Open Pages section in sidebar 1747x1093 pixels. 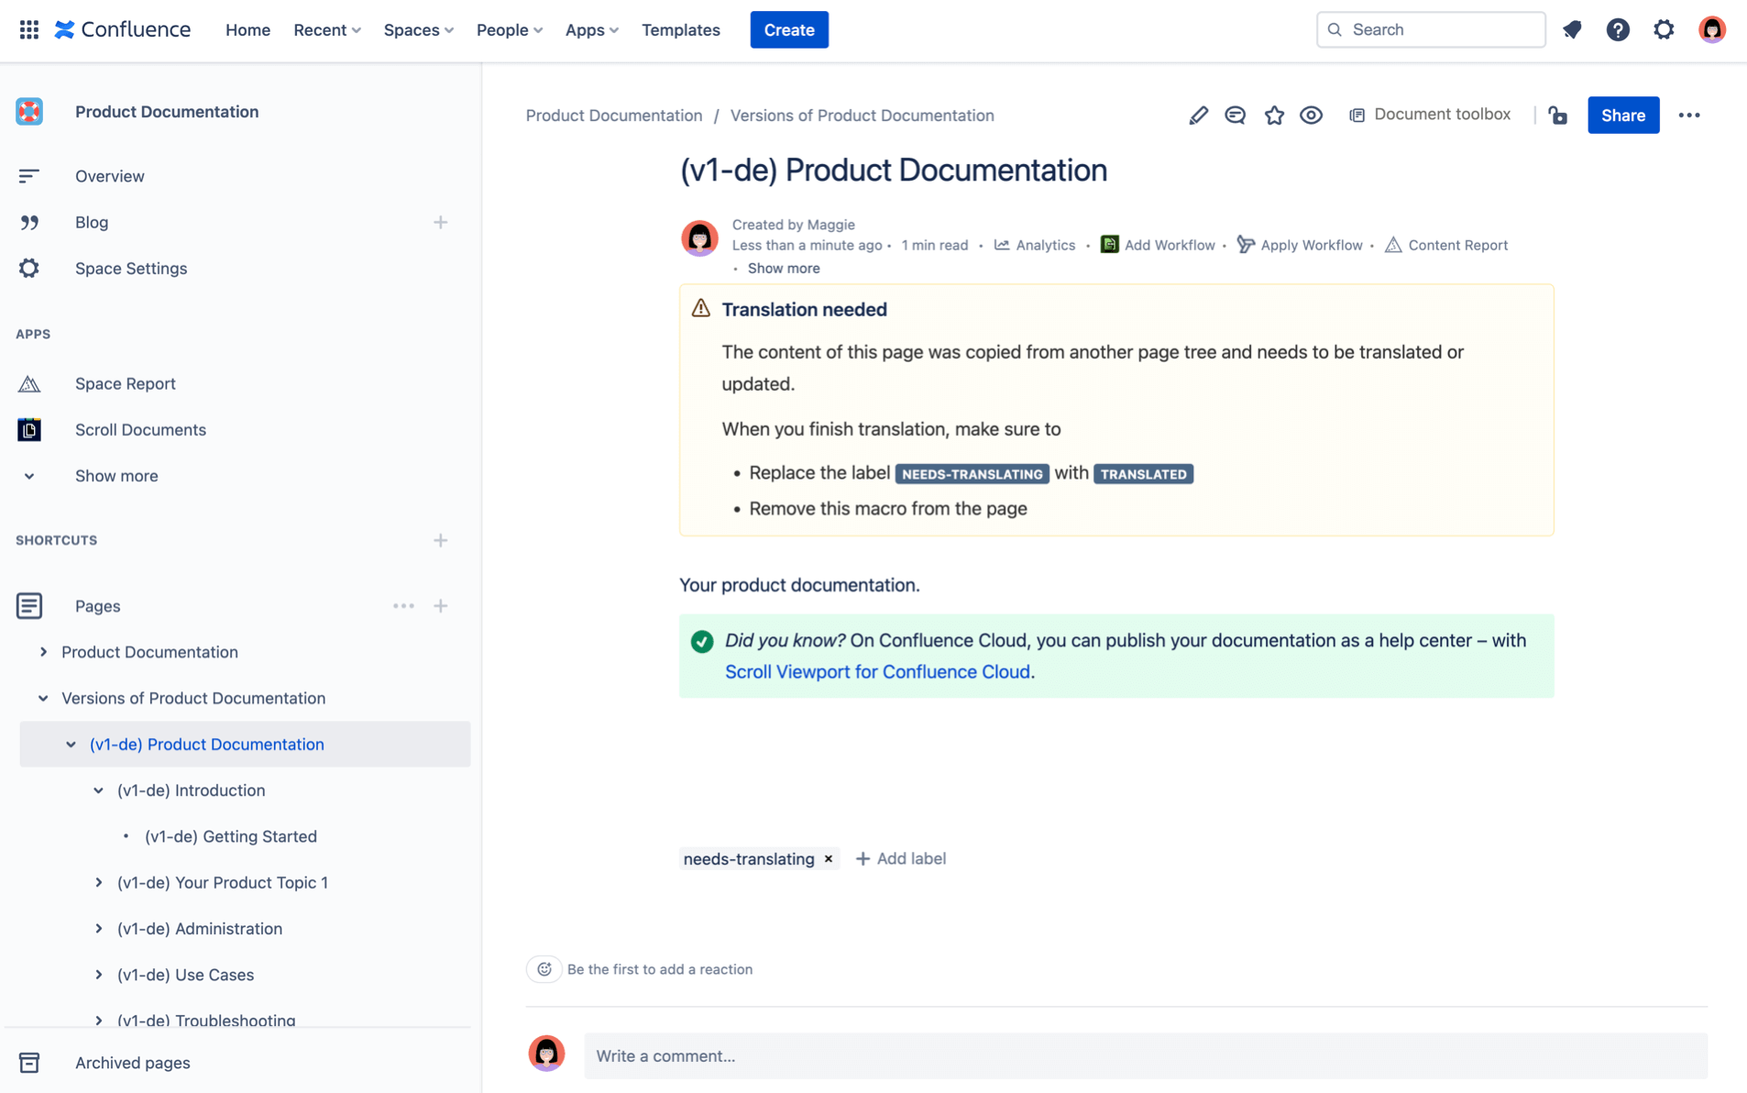point(97,606)
